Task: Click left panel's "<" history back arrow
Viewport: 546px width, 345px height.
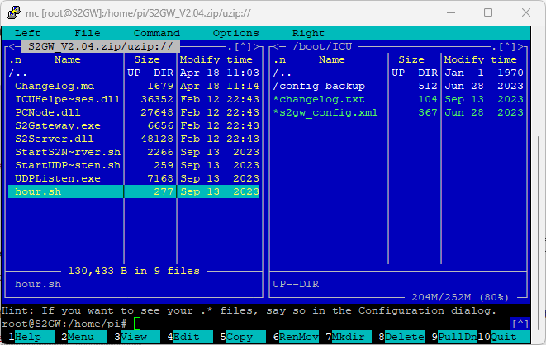Action: click(8, 47)
